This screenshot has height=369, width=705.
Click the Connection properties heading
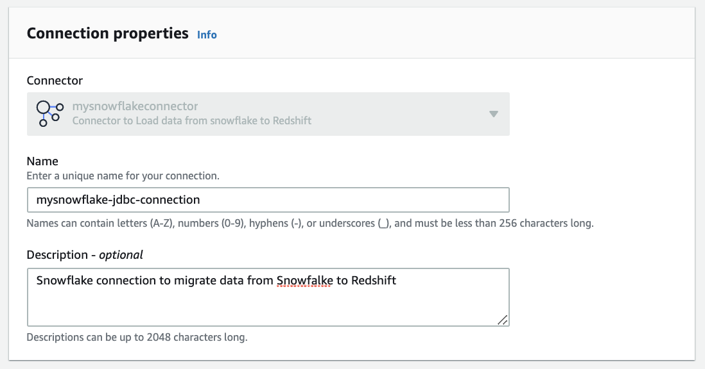pos(107,33)
